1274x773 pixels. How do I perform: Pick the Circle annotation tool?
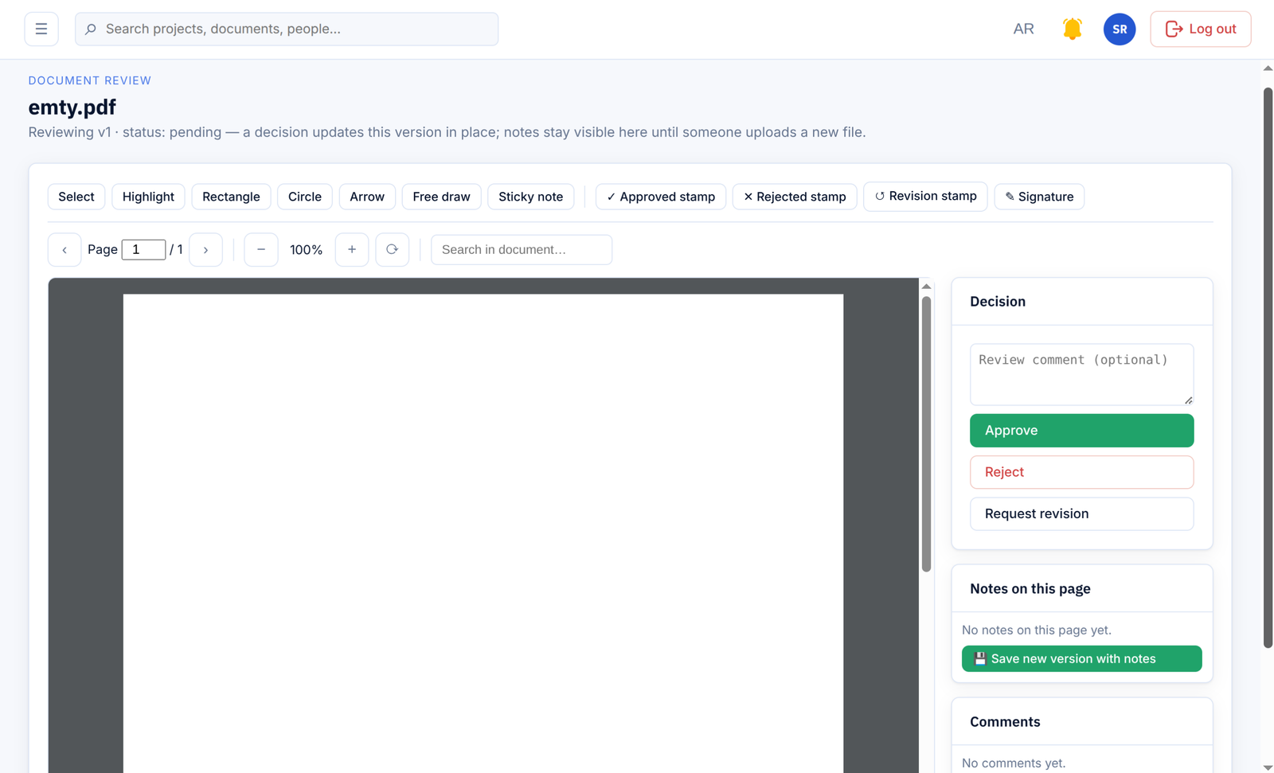pos(305,197)
